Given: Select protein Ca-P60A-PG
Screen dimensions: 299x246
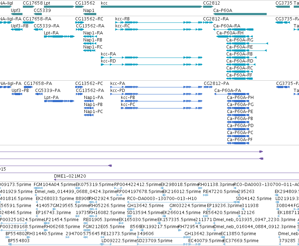Looking at the screenshot, I should pos(240,105).
